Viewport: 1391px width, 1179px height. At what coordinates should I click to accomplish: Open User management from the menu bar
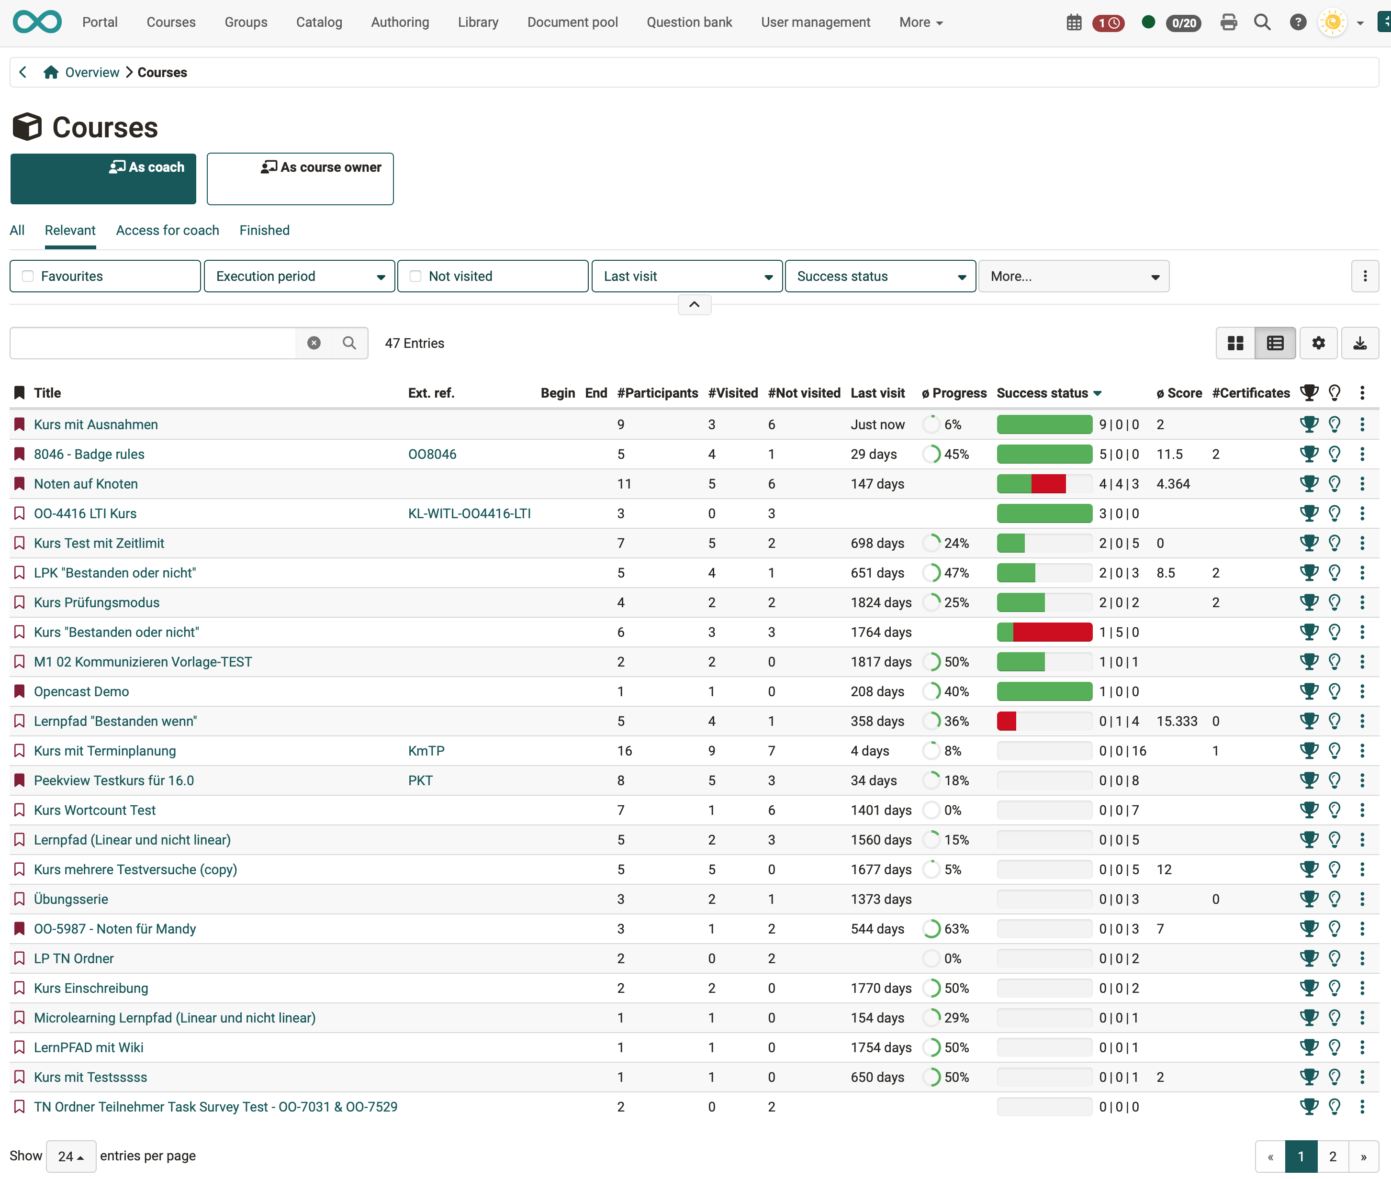(x=816, y=22)
